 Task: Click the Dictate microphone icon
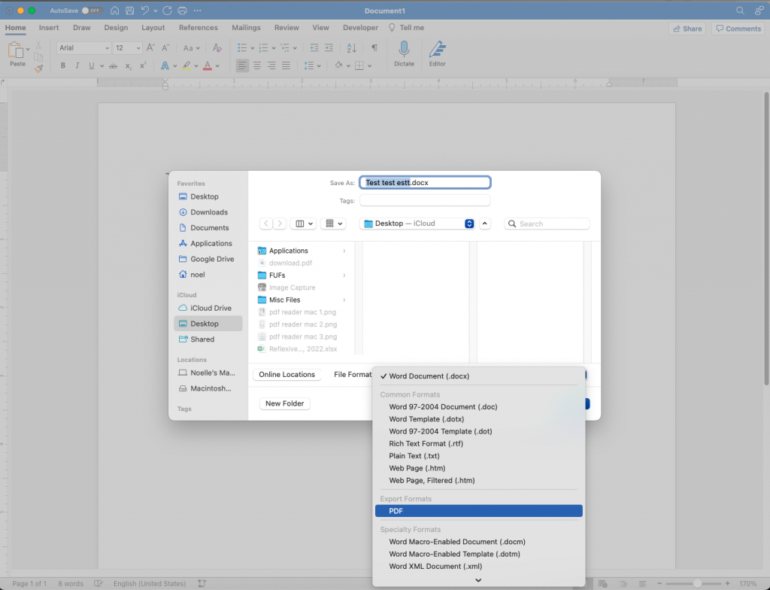click(x=404, y=49)
